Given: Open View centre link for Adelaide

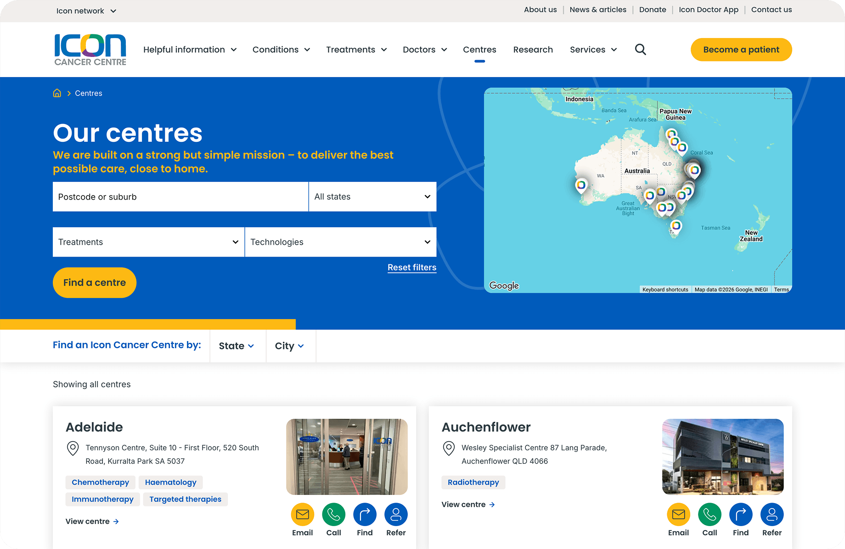Looking at the screenshot, I should 92,521.
